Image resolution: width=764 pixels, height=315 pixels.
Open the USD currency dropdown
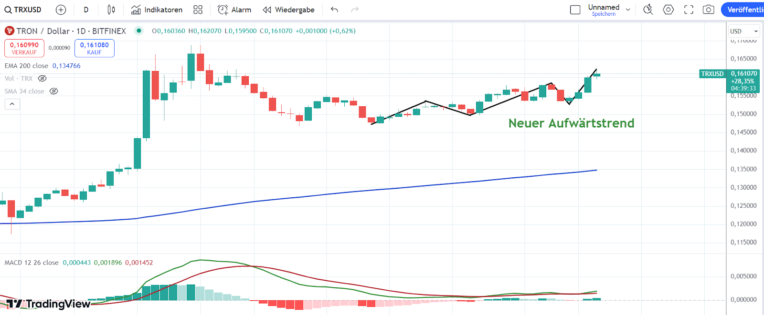pos(744,31)
